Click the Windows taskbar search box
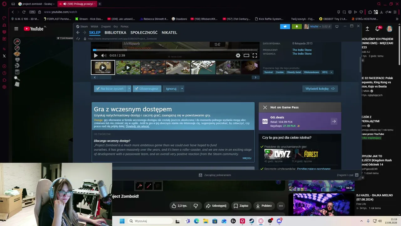 click(x=150, y=221)
